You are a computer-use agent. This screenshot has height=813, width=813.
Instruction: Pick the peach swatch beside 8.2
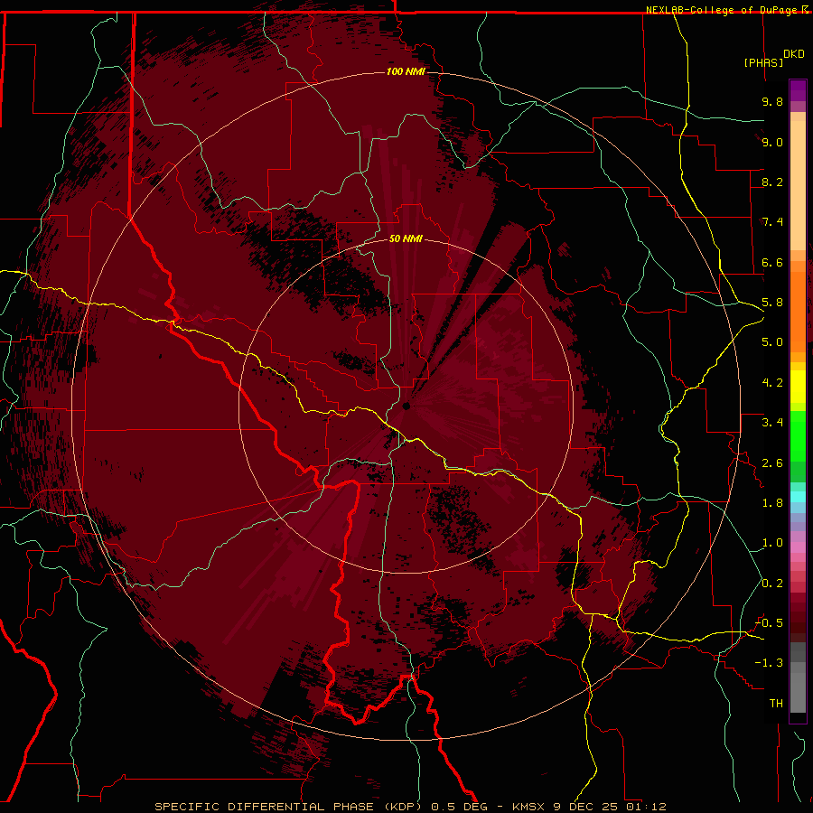(x=798, y=185)
